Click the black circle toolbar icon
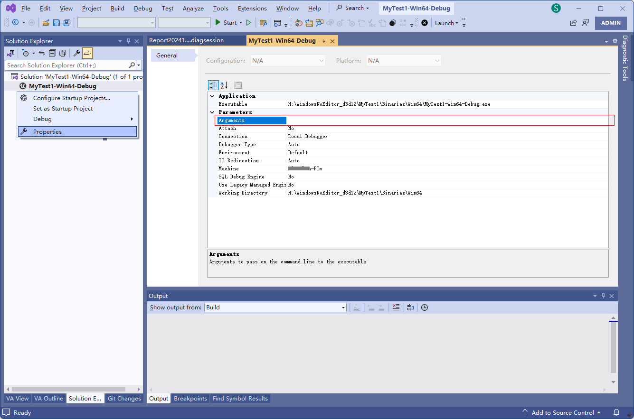The image size is (634, 419). 393,23
